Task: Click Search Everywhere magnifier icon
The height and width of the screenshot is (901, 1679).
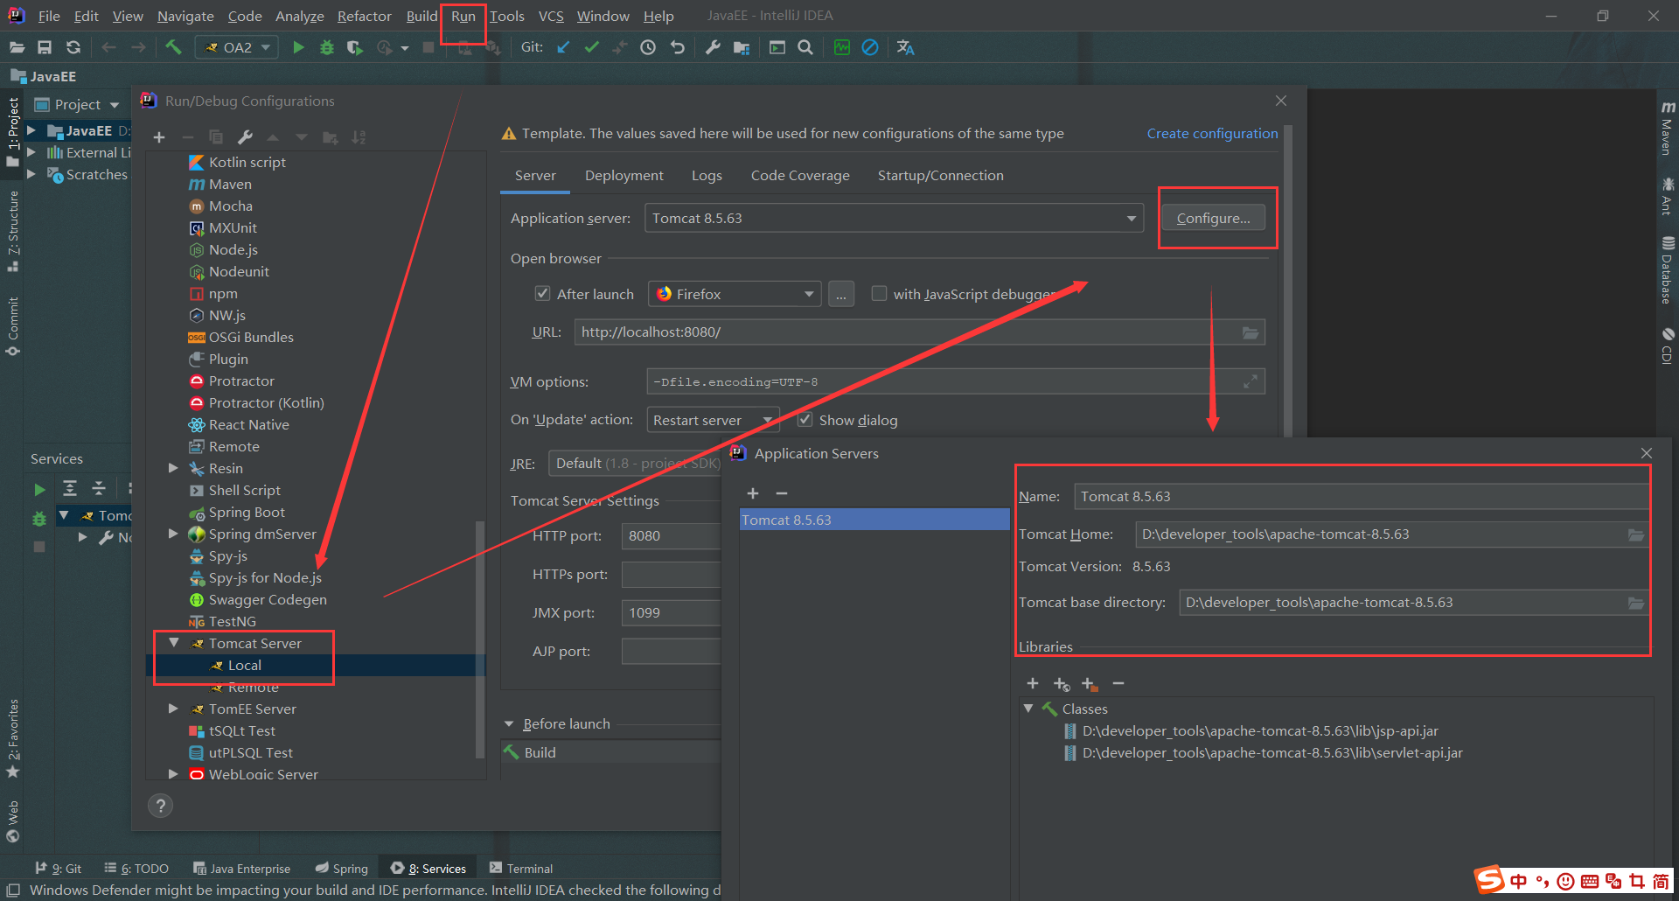Action: click(x=805, y=47)
